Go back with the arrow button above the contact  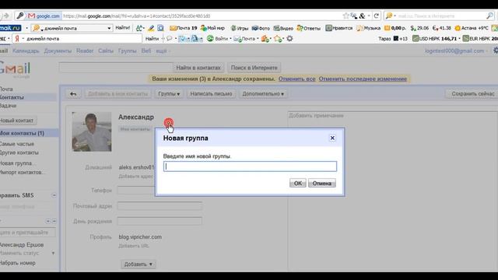(73, 94)
